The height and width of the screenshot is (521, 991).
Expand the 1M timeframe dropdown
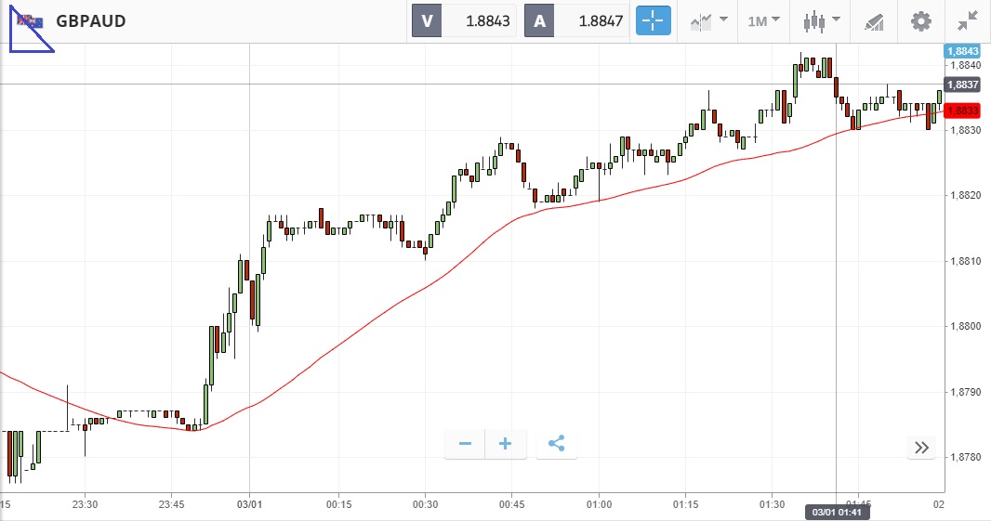pyautogui.click(x=763, y=20)
